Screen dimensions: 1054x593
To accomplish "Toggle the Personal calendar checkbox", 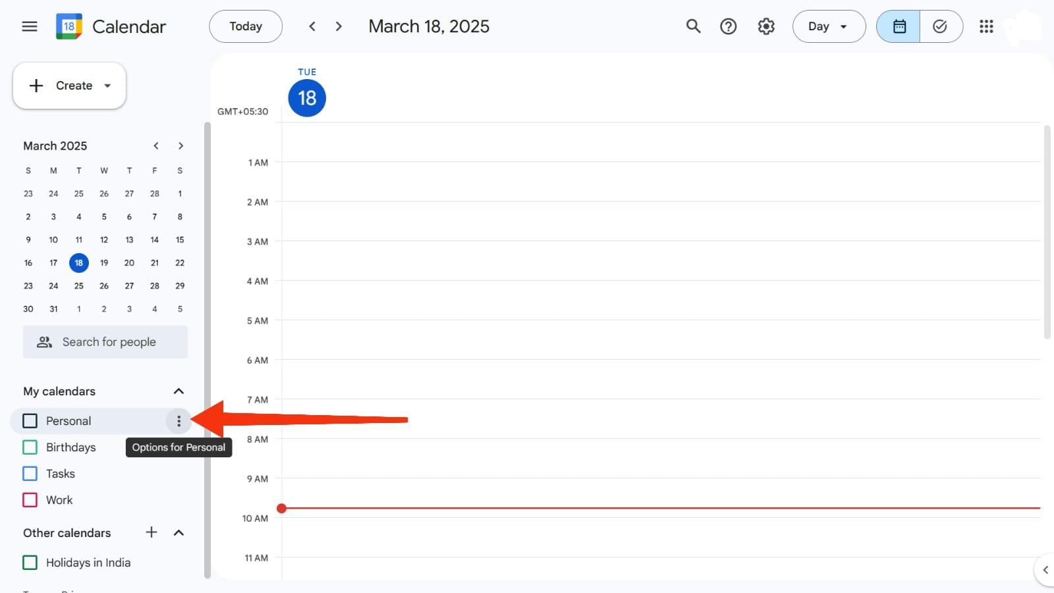I will [30, 421].
